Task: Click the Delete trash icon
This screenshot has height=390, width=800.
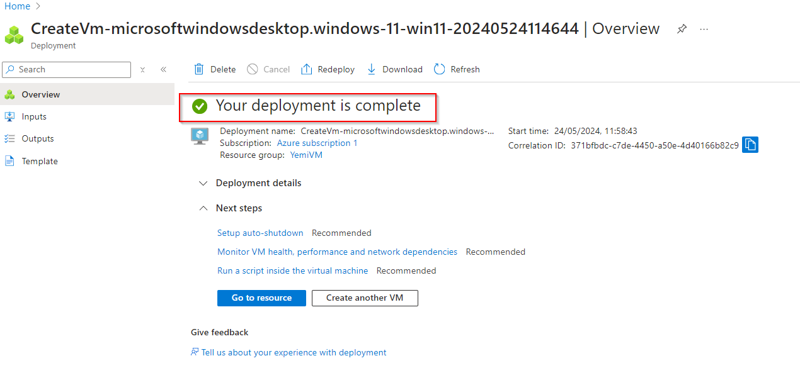Action: (199, 69)
